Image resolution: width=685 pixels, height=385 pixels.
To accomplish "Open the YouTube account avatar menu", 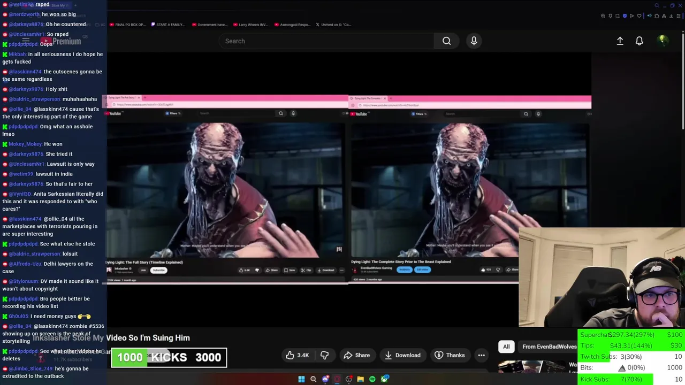I will (x=663, y=41).
